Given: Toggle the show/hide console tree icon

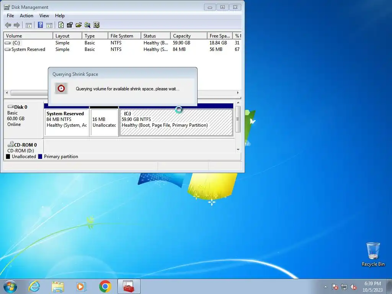Looking at the screenshot, I should (29, 25).
